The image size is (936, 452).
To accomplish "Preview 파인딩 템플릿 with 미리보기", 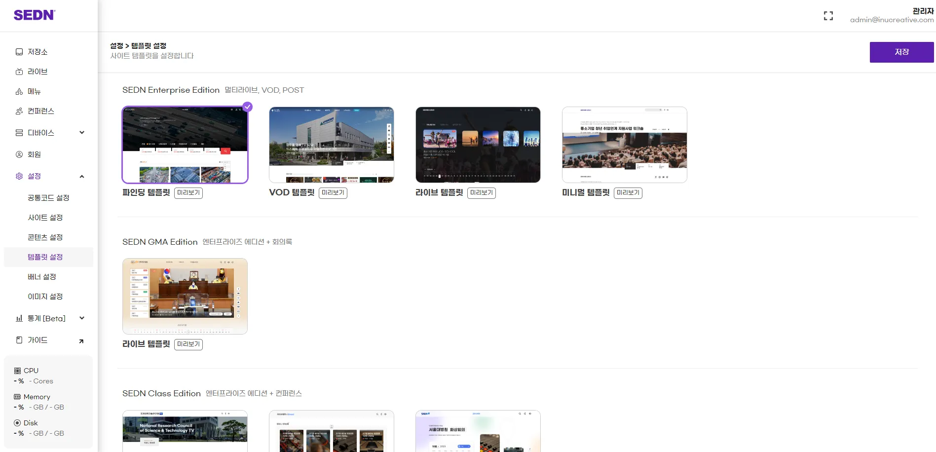I will [188, 193].
